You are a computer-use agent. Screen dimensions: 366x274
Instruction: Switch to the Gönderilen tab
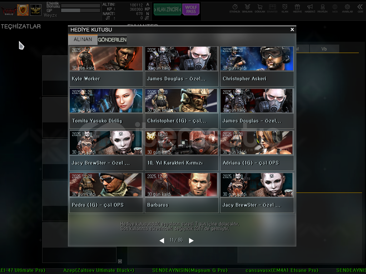(x=112, y=40)
